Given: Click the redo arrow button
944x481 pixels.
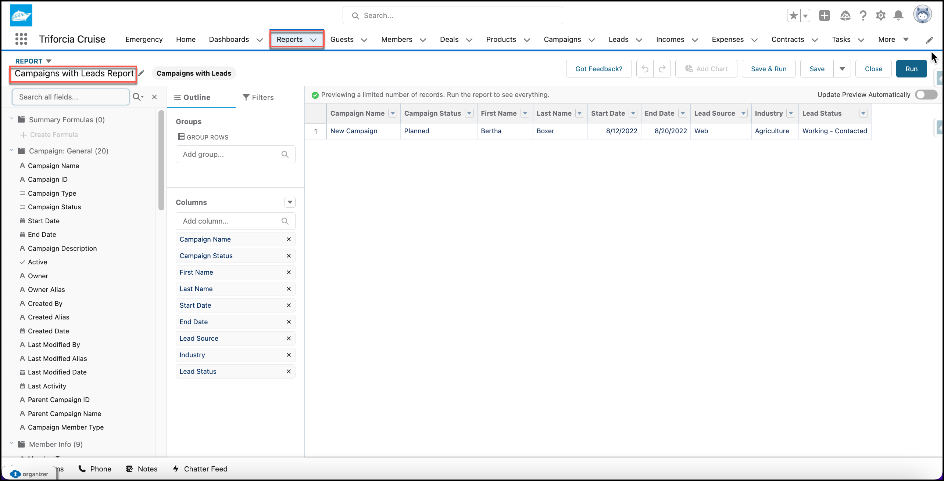Looking at the screenshot, I should click(662, 69).
